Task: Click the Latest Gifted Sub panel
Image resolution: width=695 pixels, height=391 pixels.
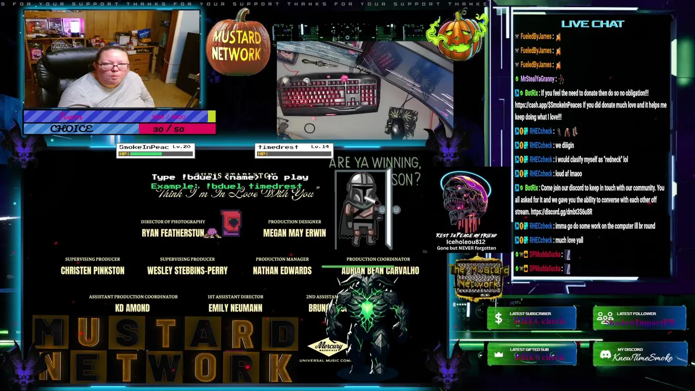Action: pos(532,354)
